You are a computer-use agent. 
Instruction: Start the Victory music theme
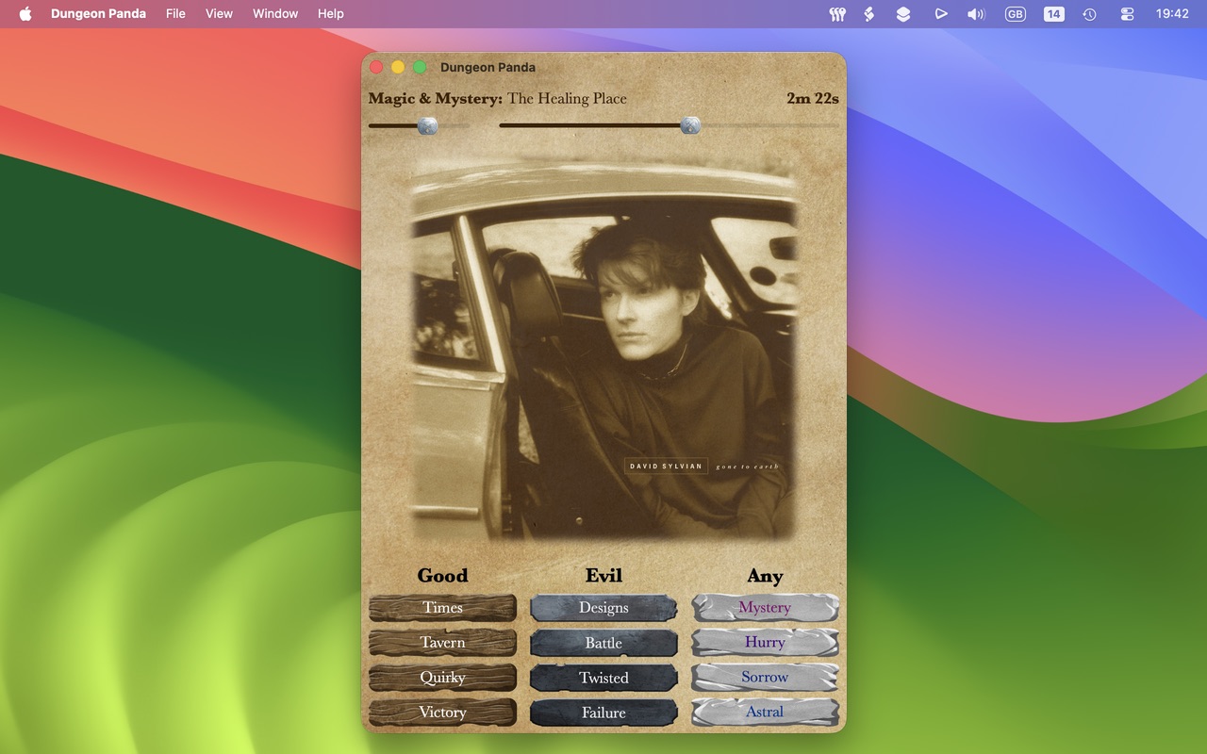pos(442,713)
